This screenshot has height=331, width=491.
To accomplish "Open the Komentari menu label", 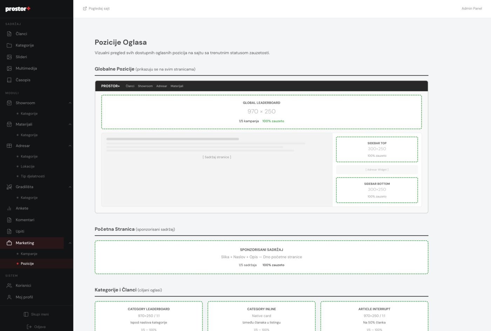I will [x=25, y=220].
